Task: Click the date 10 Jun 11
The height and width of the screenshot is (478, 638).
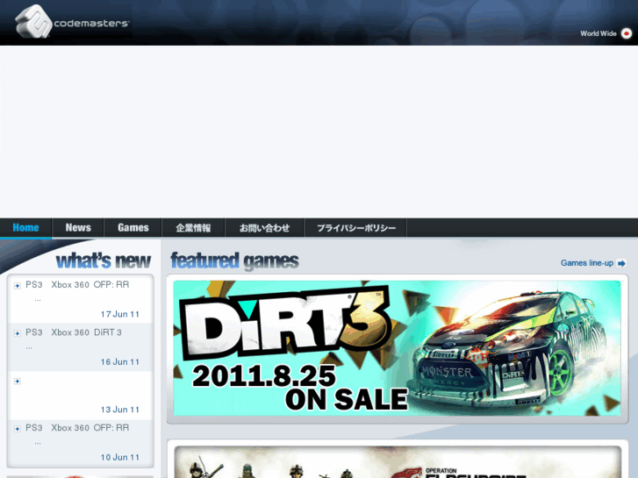Action: 120,457
